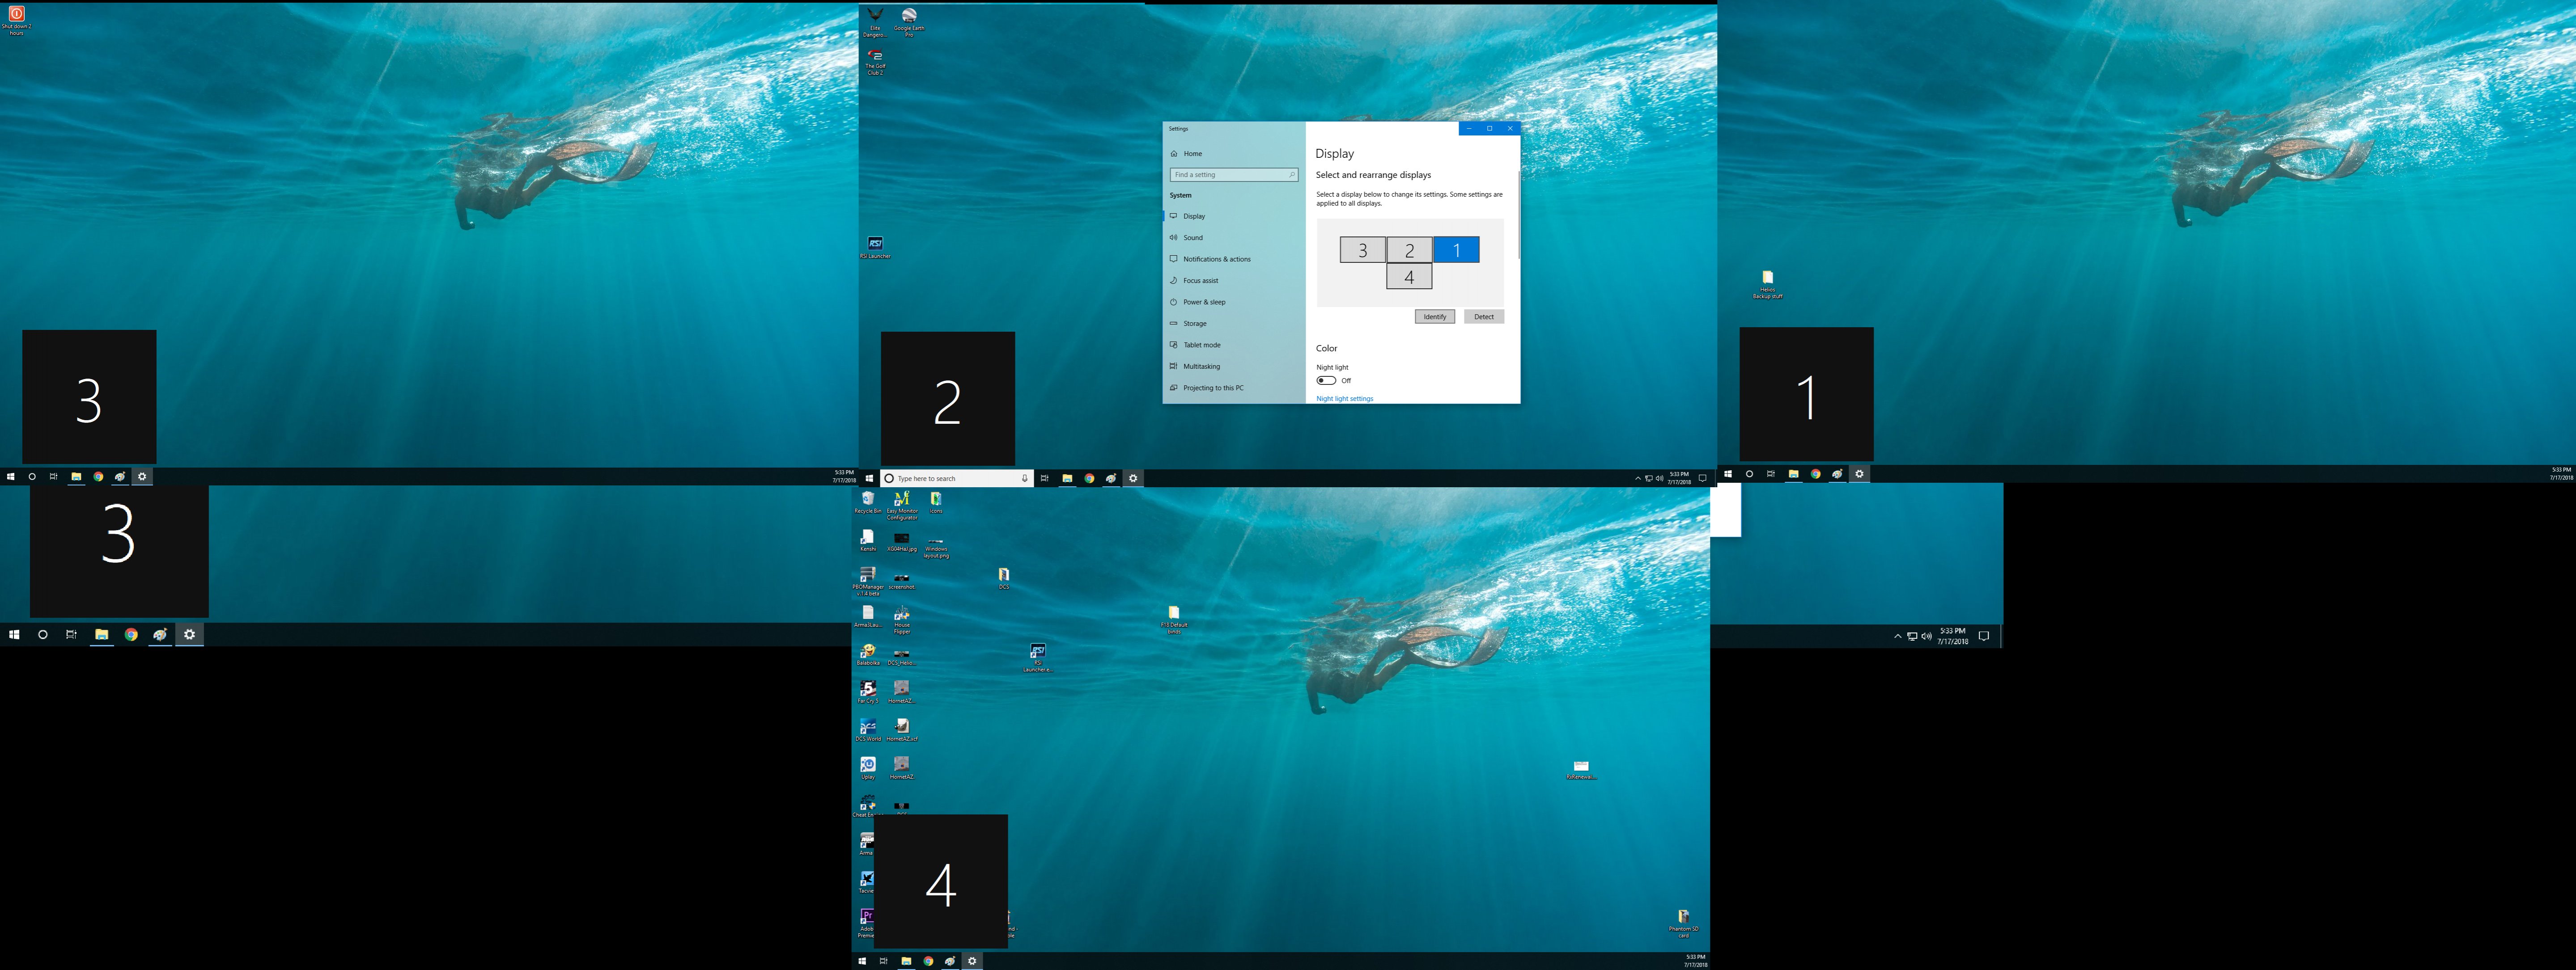Launch Google Earth Pro from the desktop

coord(909,22)
